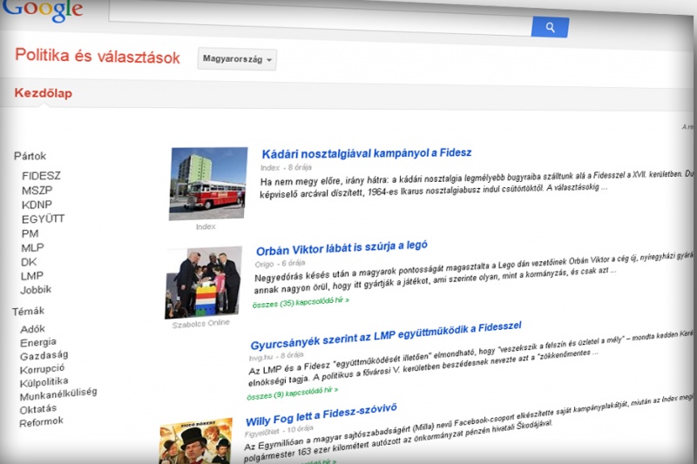
Task: Filter news by Jobbik party
Action: 36,290
